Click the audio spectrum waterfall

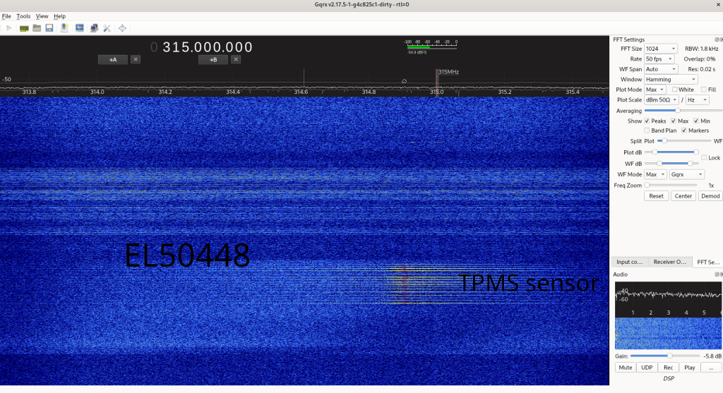[668, 333]
